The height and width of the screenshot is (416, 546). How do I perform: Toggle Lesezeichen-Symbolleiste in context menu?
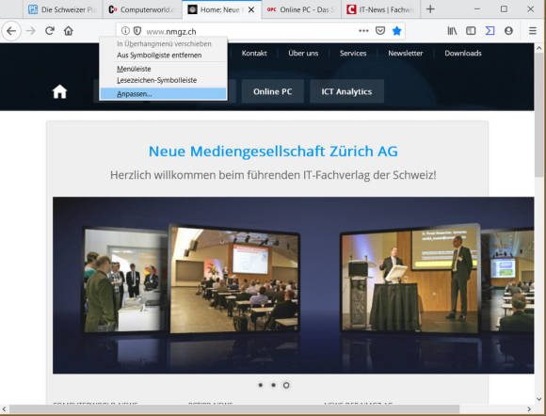click(x=163, y=80)
